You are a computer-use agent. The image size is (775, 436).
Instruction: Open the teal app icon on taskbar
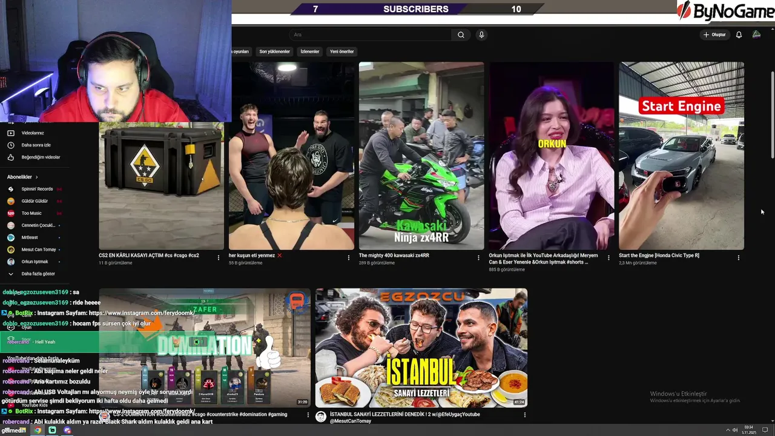(x=53, y=430)
